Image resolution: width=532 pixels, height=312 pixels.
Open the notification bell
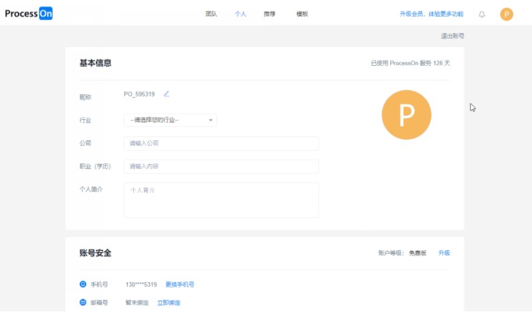tap(482, 14)
